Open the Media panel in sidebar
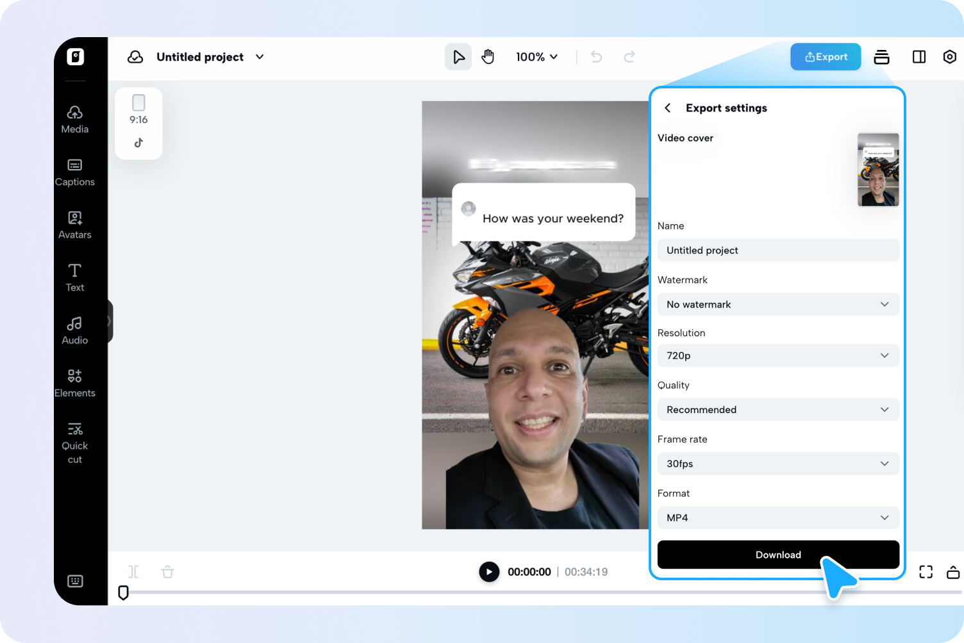 pyautogui.click(x=75, y=120)
